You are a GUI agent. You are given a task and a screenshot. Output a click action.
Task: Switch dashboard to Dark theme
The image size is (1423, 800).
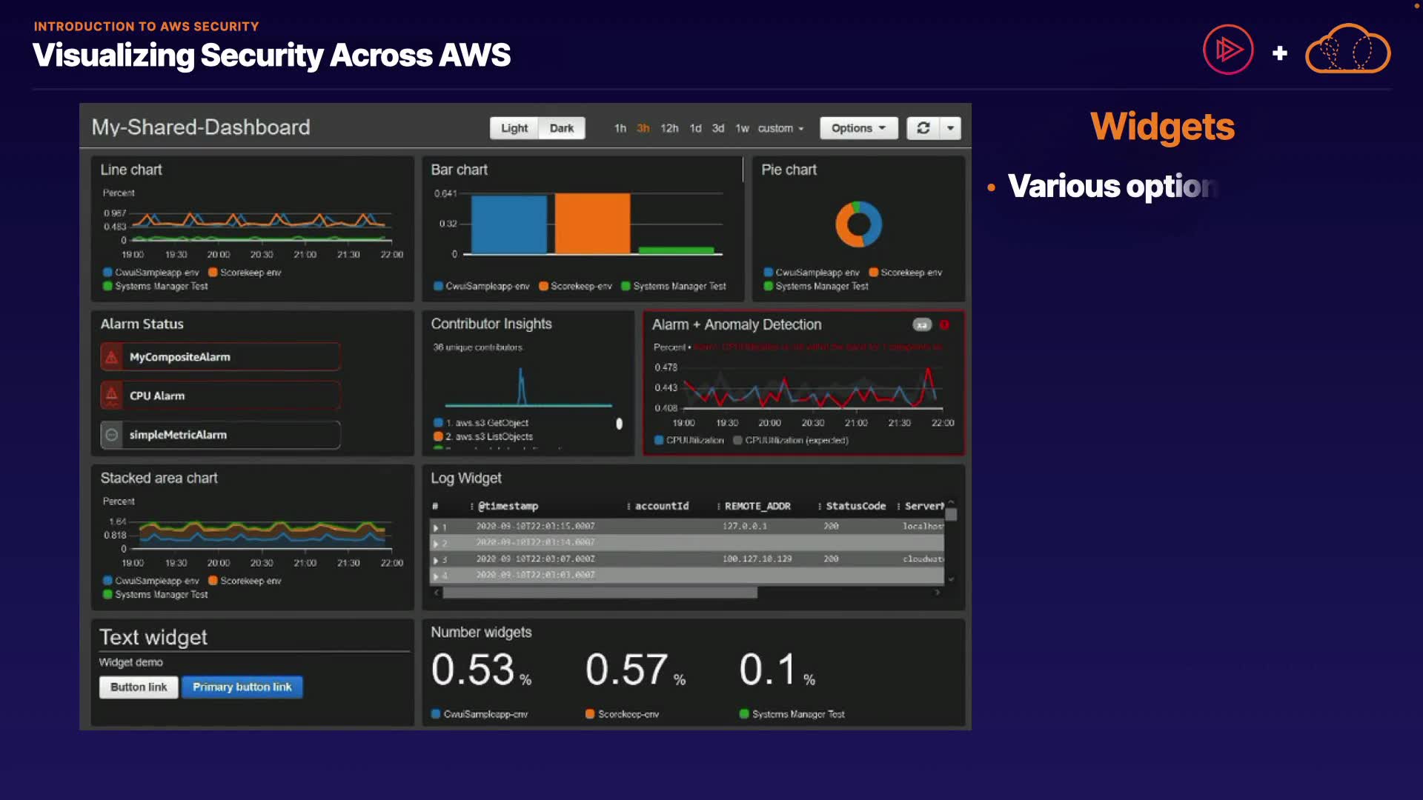click(561, 128)
